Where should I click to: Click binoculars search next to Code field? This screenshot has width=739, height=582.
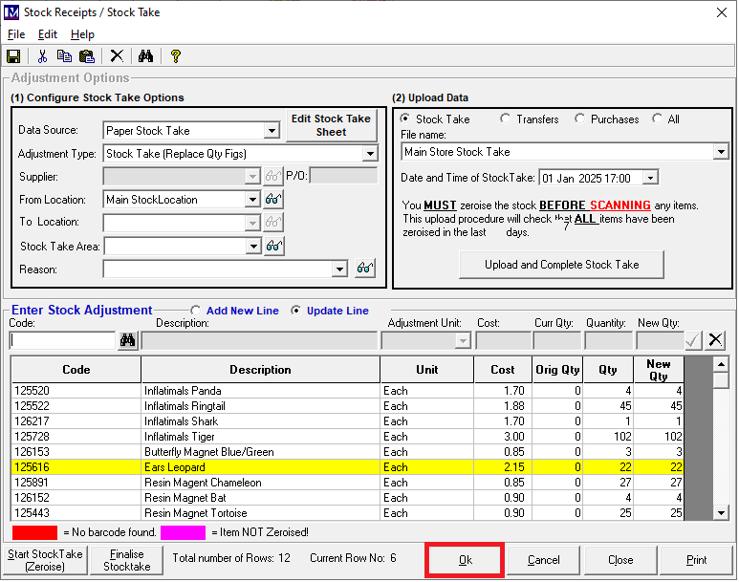tap(128, 340)
